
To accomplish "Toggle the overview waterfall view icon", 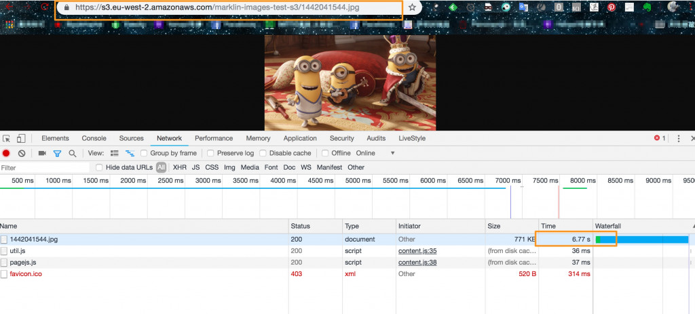I will tap(130, 153).
